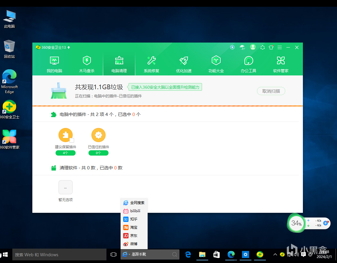The width and height of the screenshot is (337, 263).
Task: Switch to 木马查杀 tab
Action: 87,64
